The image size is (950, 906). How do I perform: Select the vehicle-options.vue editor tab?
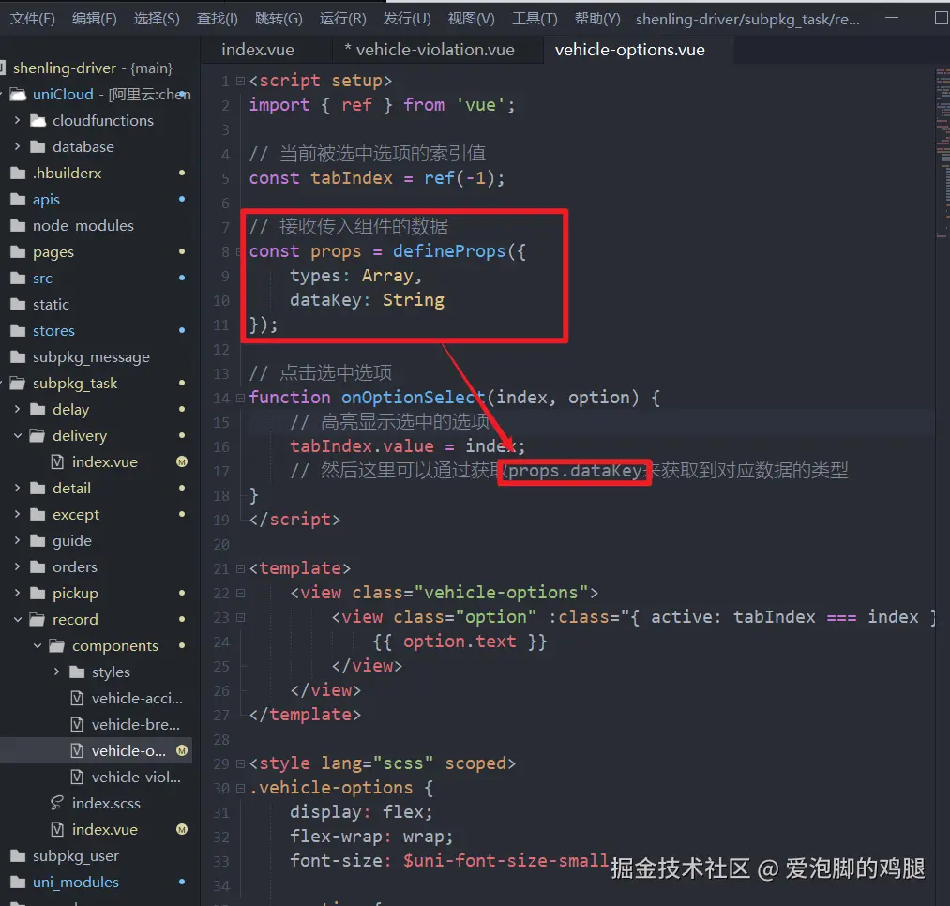(630, 50)
